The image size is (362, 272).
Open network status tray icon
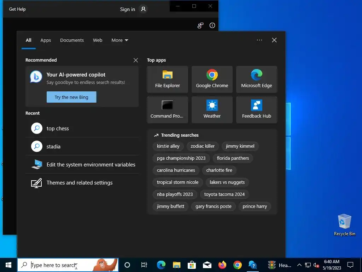coord(308,265)
